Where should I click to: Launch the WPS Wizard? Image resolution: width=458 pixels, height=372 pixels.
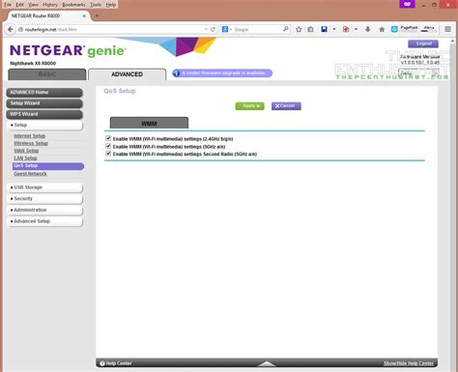tap(44, 114)
